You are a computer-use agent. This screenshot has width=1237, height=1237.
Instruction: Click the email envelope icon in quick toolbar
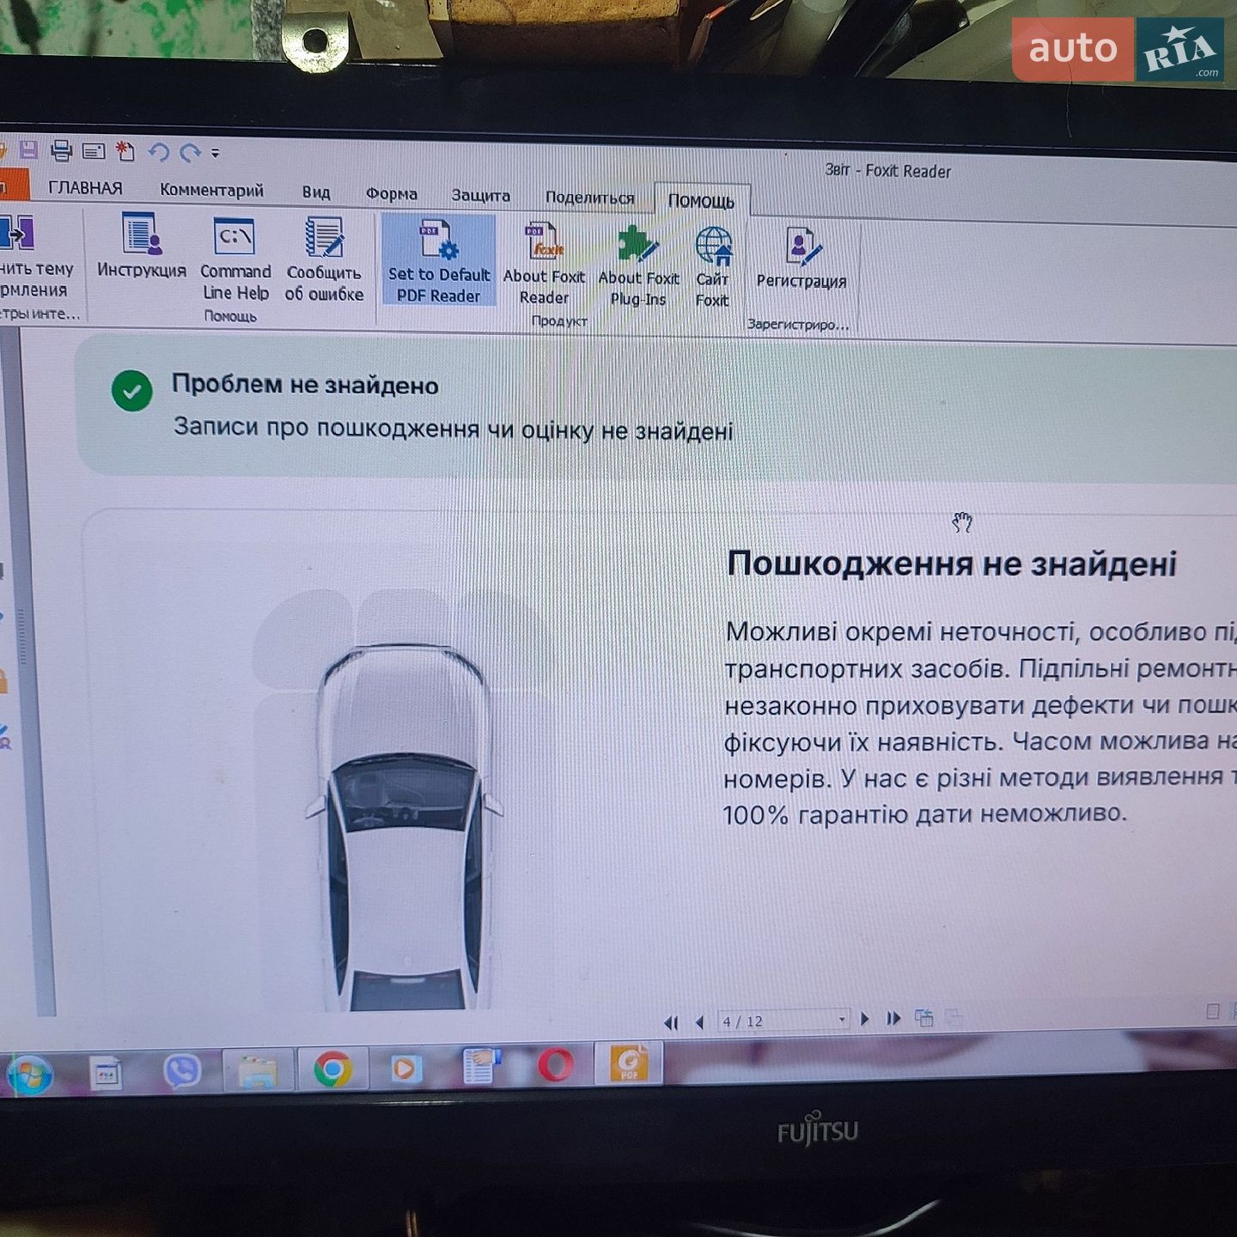(94, 151)
